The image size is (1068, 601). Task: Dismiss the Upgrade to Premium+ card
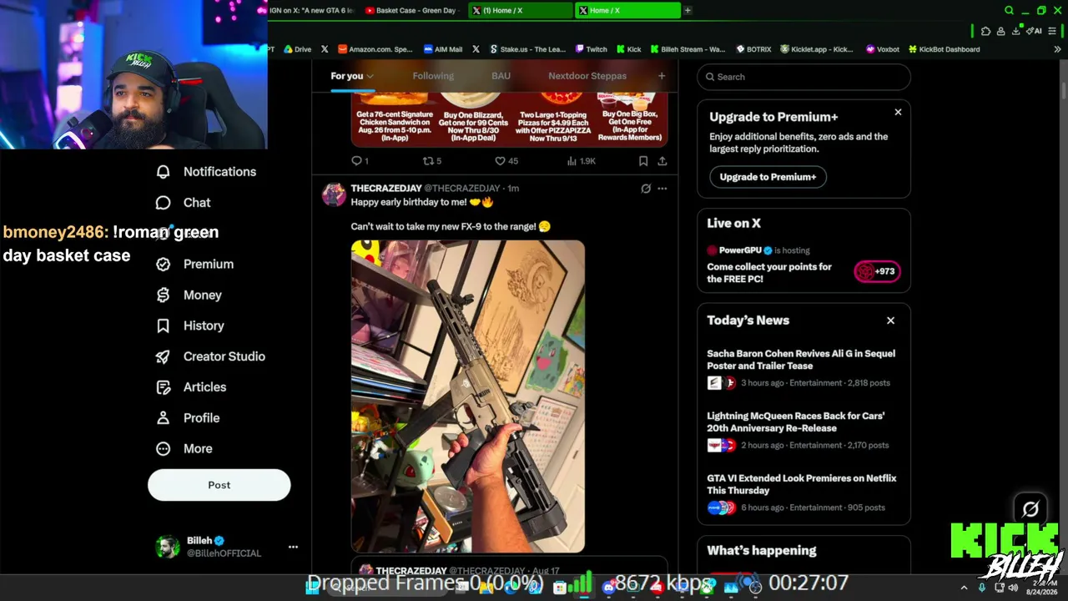(x=898, y=112)
